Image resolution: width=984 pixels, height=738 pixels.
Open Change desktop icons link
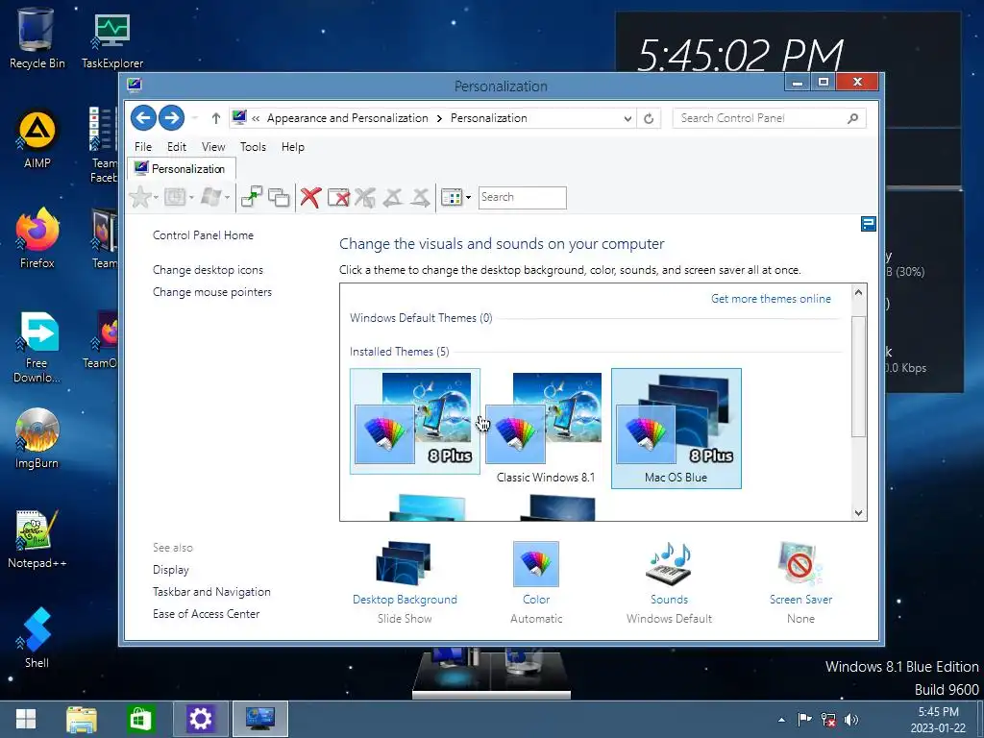pos(208,270)
